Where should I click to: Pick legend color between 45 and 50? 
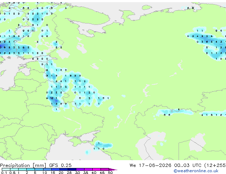tap(105, 169)
